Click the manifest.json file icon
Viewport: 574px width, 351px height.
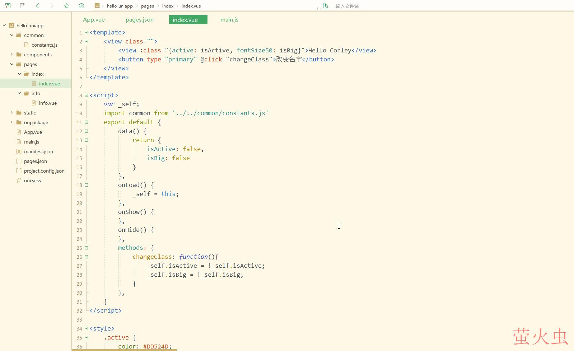19,151
